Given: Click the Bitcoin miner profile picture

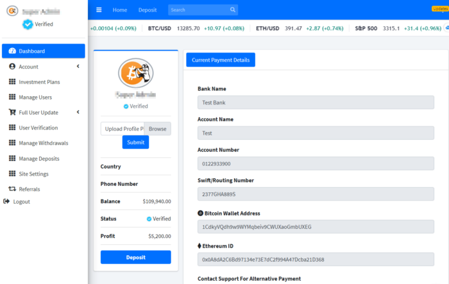Looking at the screenshot, I should 136,73.
